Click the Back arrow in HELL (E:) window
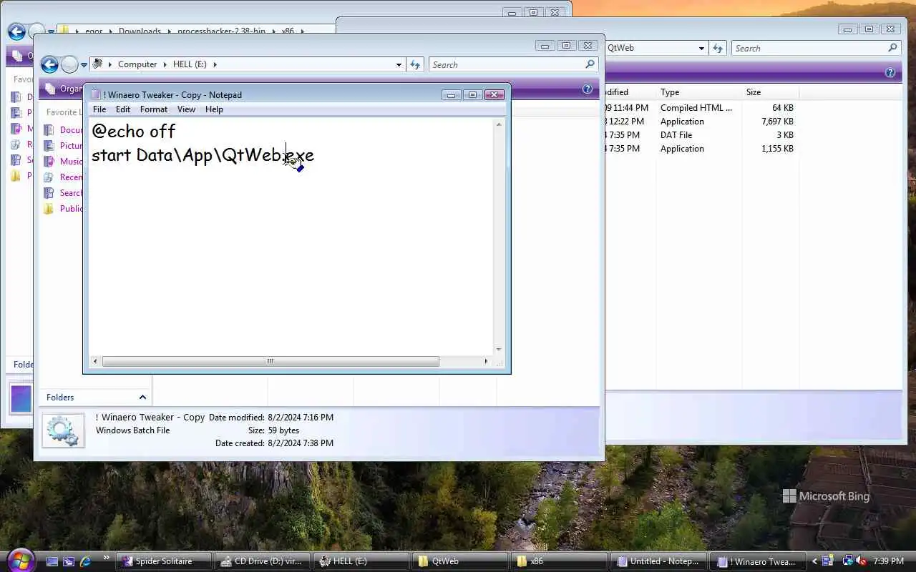Image resolution: width=916 pixels, height=572 pixels. 49,65
